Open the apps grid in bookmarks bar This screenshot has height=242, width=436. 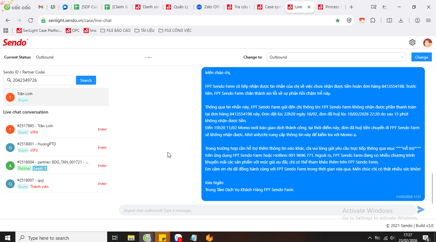5,31
